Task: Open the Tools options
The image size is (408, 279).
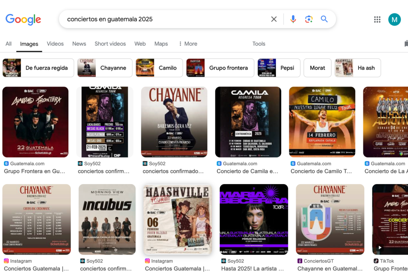Action: (259, 44)
